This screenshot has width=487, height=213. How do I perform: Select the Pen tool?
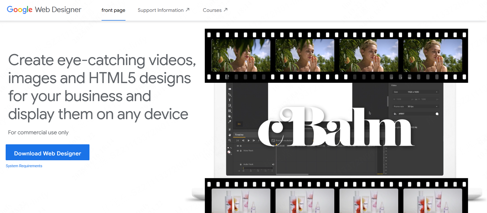pyautogui.click(x=230, y=95)
